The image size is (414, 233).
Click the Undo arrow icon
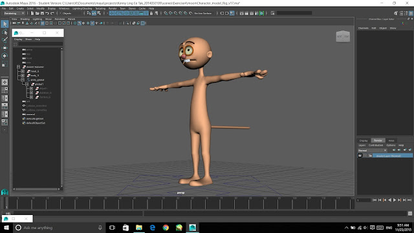(47, 13)
